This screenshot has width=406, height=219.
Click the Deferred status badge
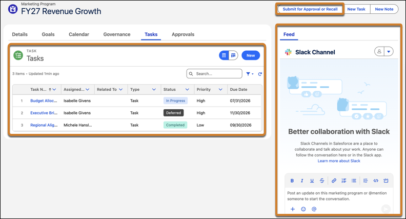[173, 113]
